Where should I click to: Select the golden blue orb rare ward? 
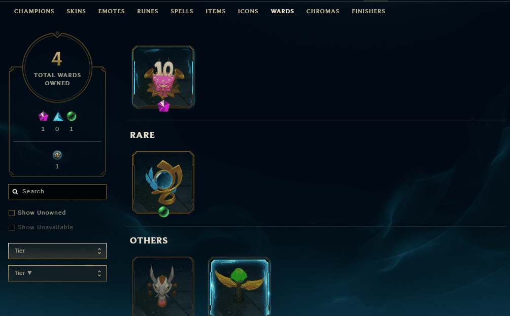point(163,183)
